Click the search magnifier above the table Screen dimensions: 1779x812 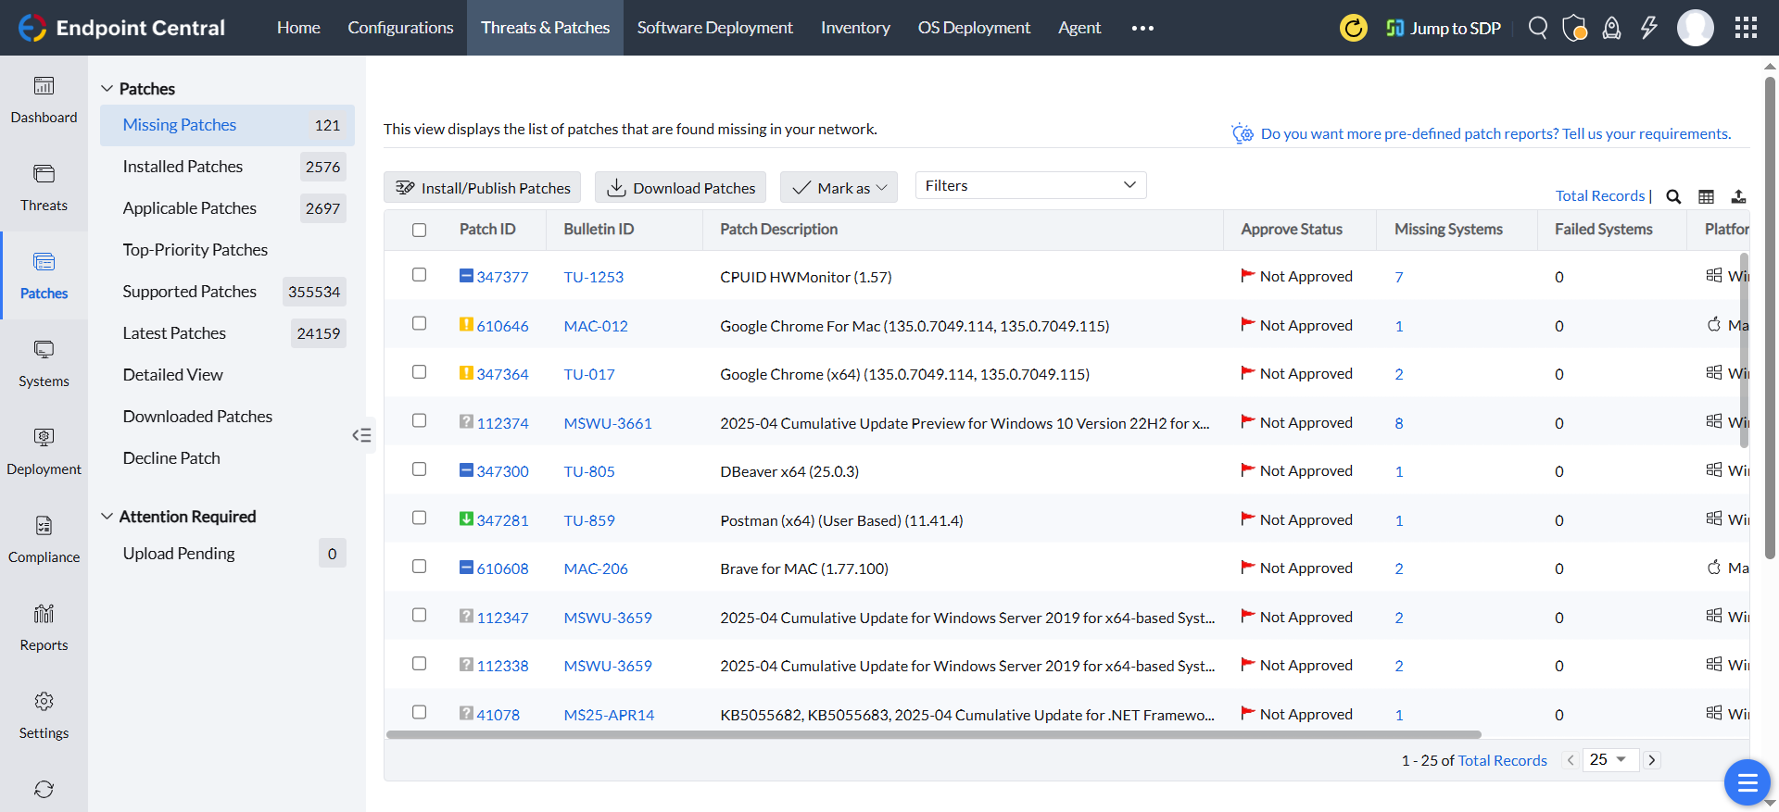[x=1673, y=196]
